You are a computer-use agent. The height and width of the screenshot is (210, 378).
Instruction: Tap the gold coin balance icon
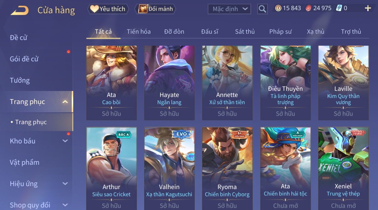[x=278, y=8]
